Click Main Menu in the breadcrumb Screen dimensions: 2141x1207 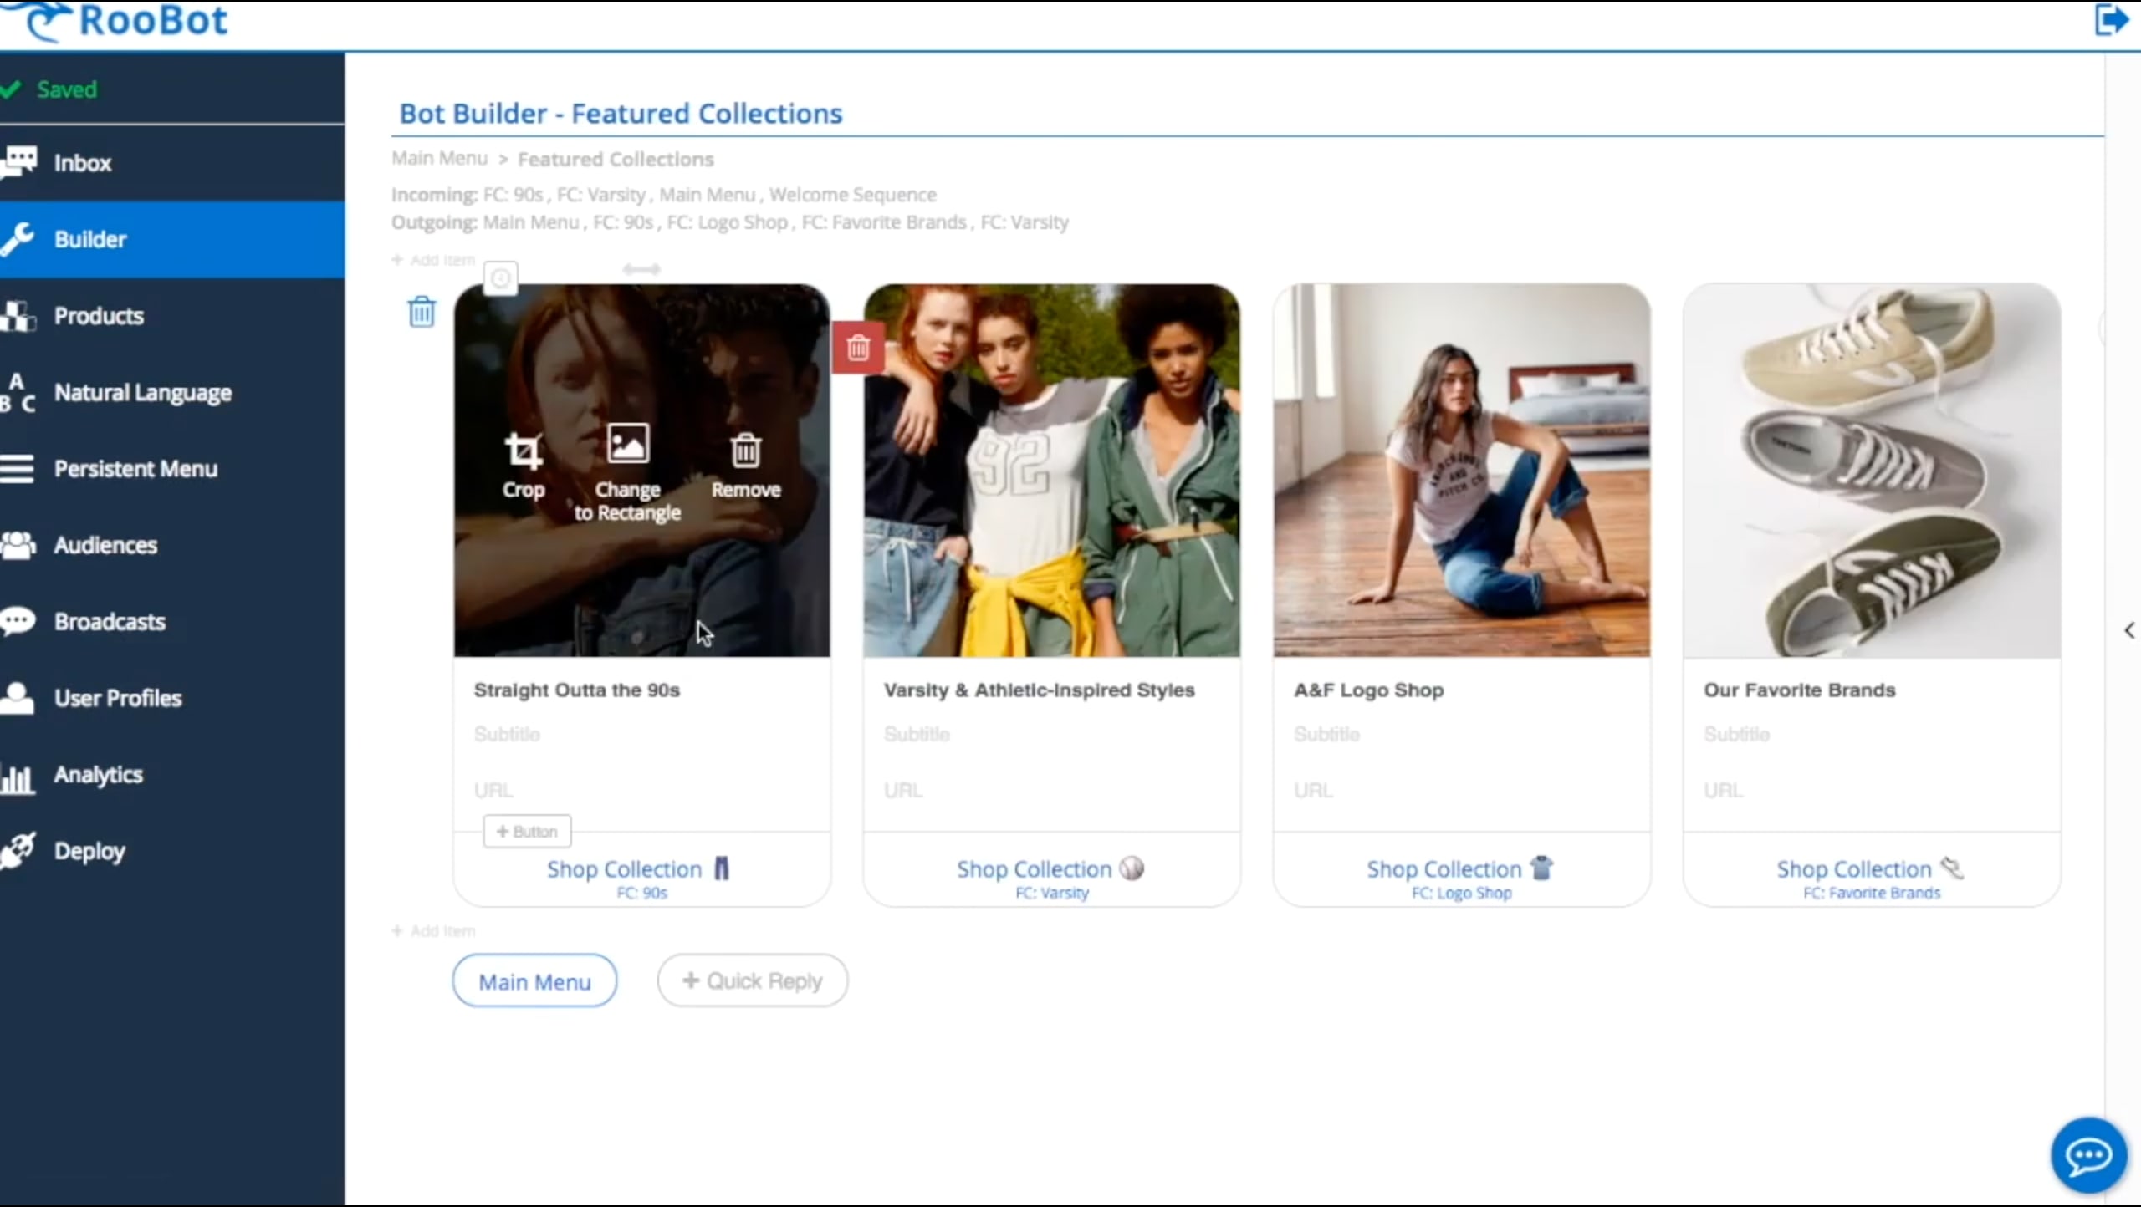point(439,159)
